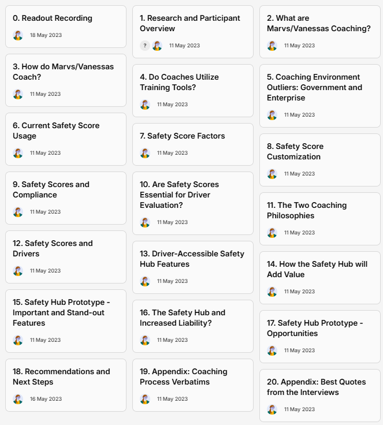Image resolution: width=383 pixels, height=425 pixels.
Task: Click avatar on Best Quotes from the Interviews
Action: click(272, 409)
